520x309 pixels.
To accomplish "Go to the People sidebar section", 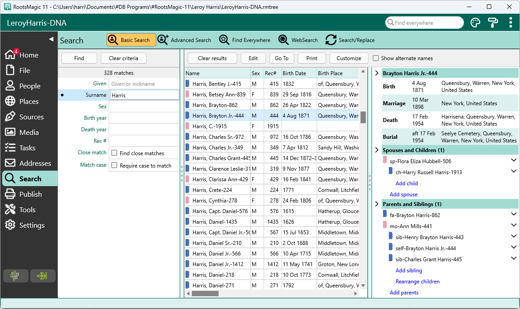I will click(x=29, y=86).
